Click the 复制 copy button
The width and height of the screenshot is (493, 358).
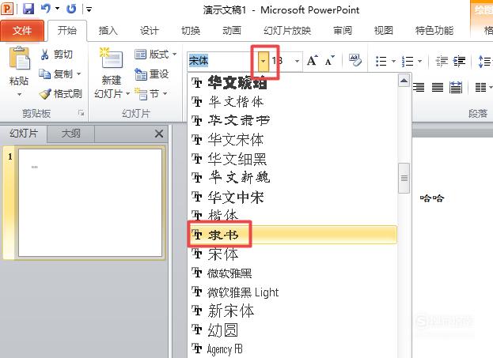55,74
